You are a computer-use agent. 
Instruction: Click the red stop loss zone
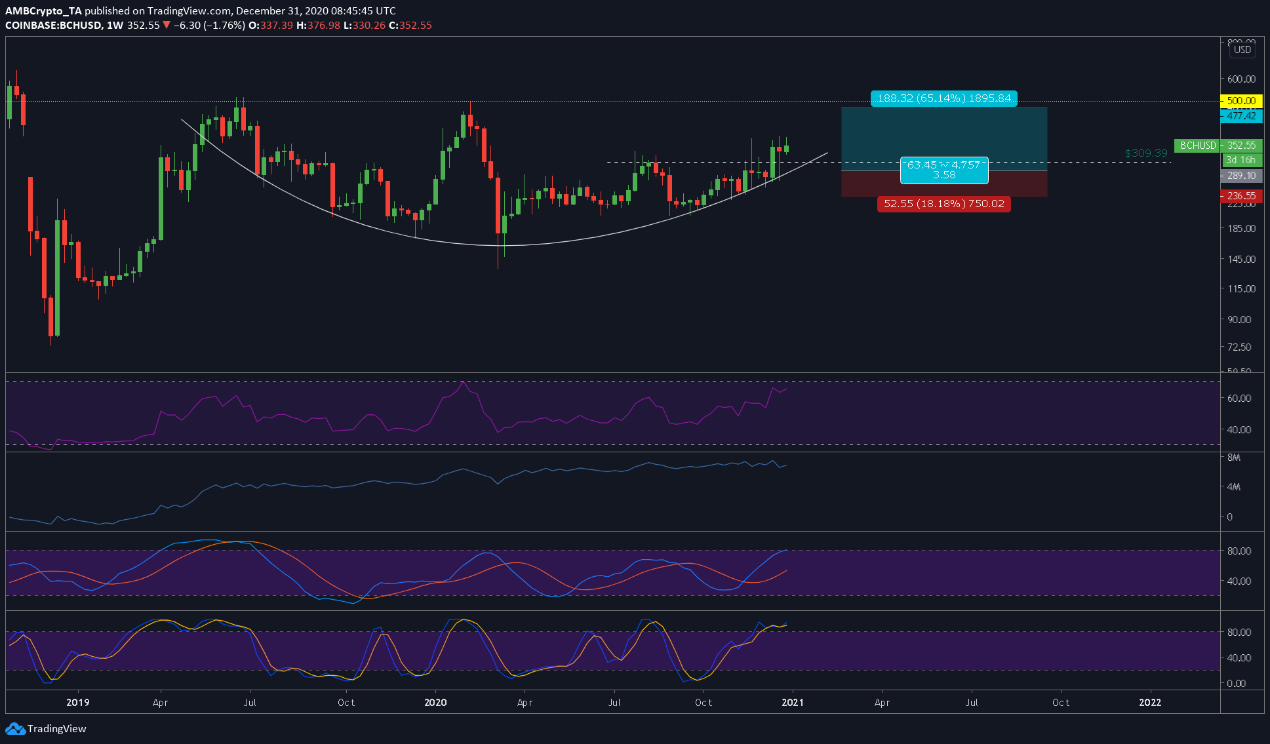(x=944, y=184)
